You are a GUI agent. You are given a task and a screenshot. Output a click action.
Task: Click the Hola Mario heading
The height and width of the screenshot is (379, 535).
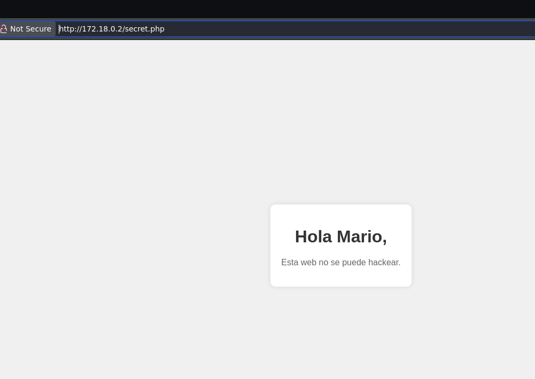(x=340, y=236)
